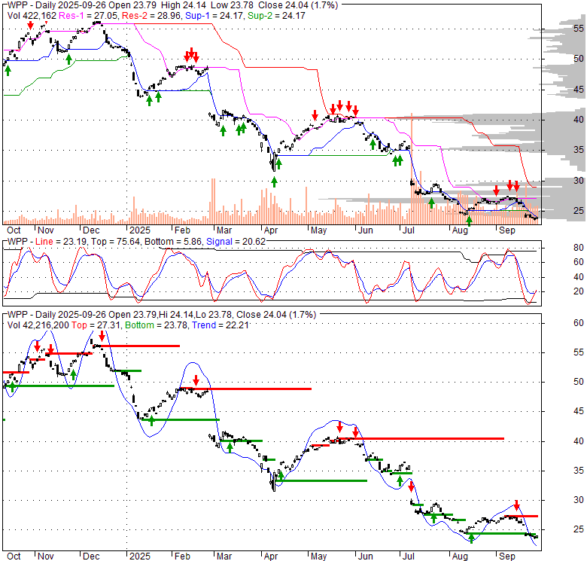
Task: Click the 20 level on the oscillator scale
Action: coord(579,291)
